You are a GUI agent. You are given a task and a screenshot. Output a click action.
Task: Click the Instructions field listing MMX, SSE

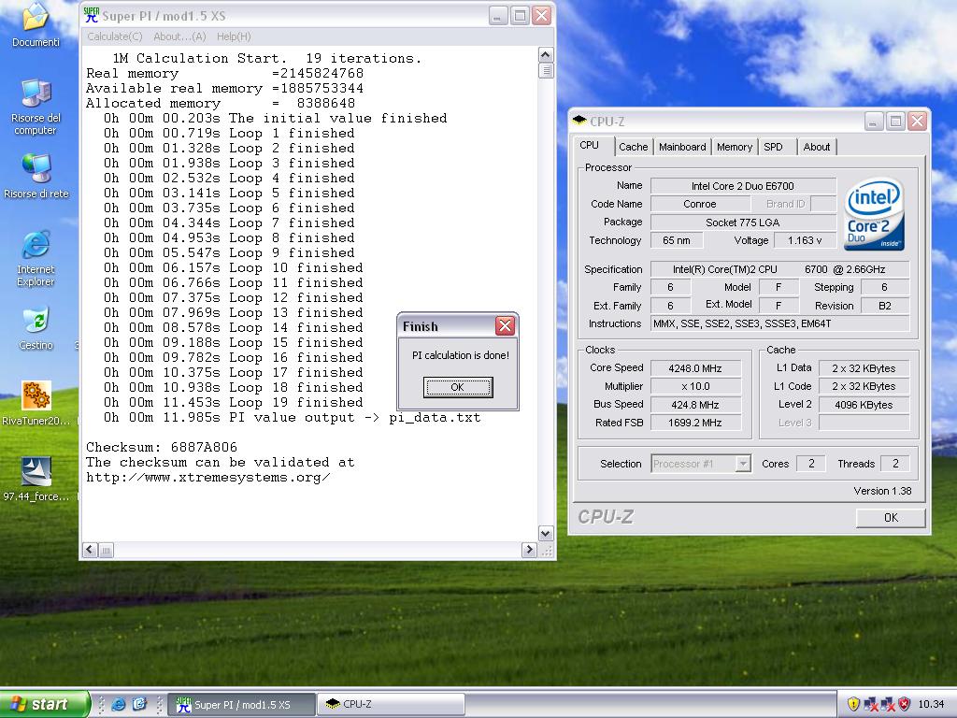pos(780,323)
